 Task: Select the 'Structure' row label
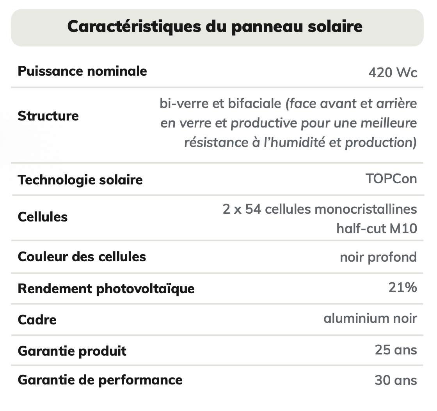[x=48, y=116]
